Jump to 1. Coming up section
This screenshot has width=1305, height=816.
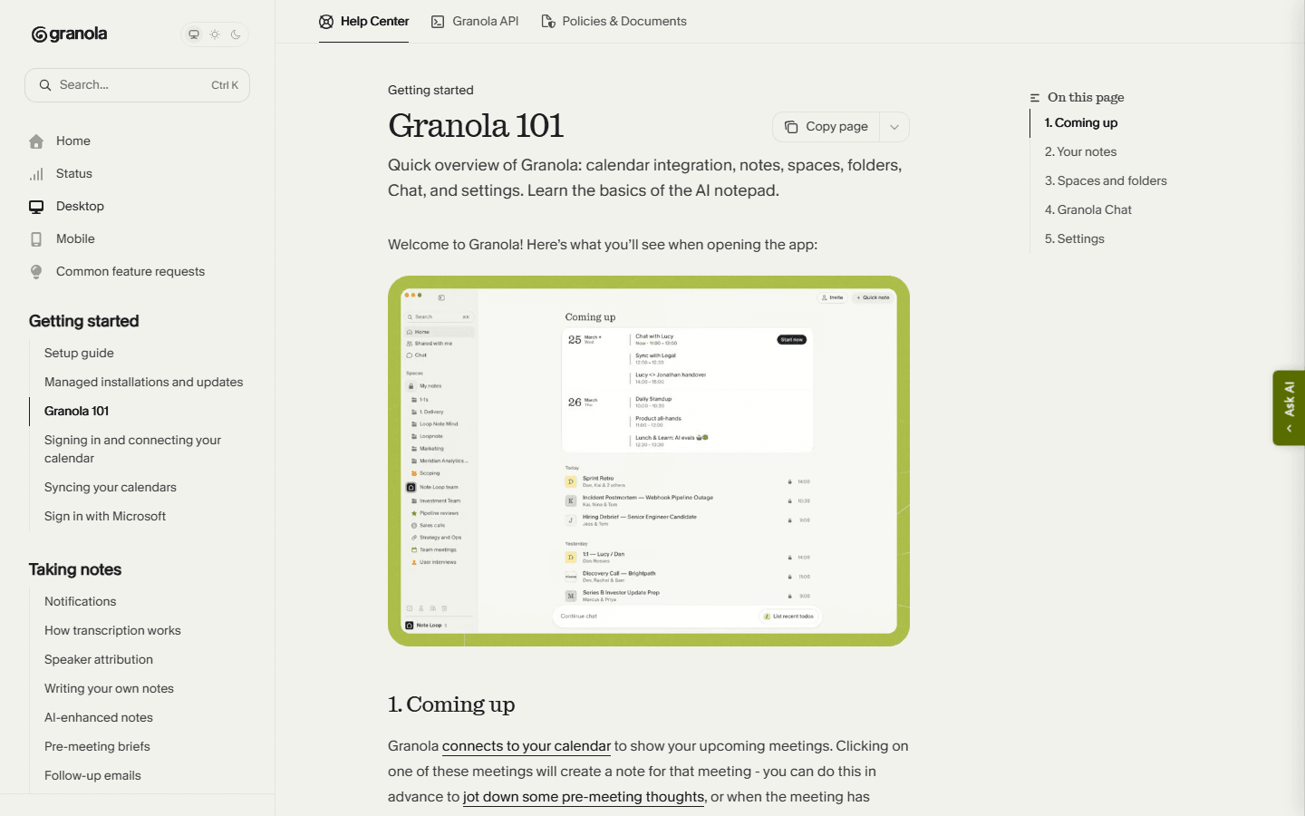coord(1080,123)
